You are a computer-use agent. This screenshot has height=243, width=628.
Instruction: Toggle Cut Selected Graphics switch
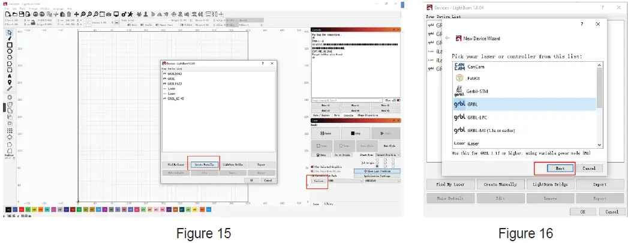313,167
